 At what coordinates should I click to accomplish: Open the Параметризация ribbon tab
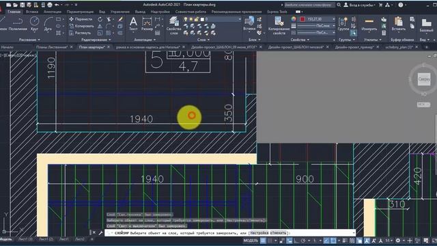click(81, 12)
